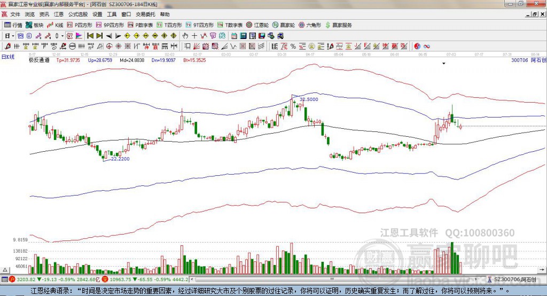Click the red pencil drawing tool
The image size is (547, 296).
click(x=7, y=46)
